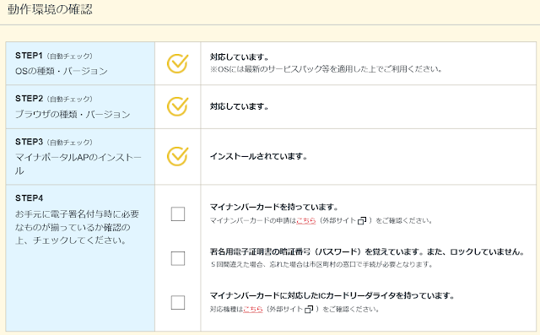This screenshot has width=540, height=335.
Task: Click the STEP4 instruction cell
Action: tap(80, 258)
